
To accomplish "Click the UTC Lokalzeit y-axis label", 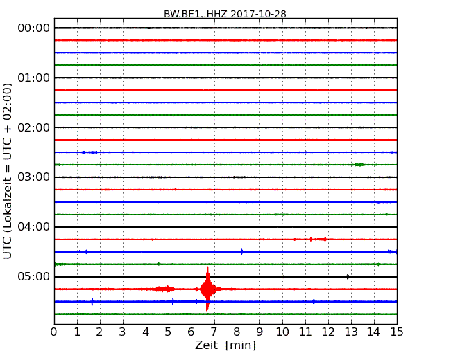I will coord(8,171).
